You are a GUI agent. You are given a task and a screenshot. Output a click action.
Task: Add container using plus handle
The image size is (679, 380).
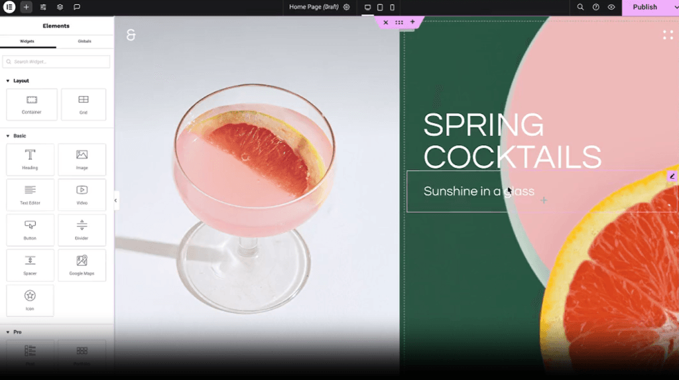point(412,22)
